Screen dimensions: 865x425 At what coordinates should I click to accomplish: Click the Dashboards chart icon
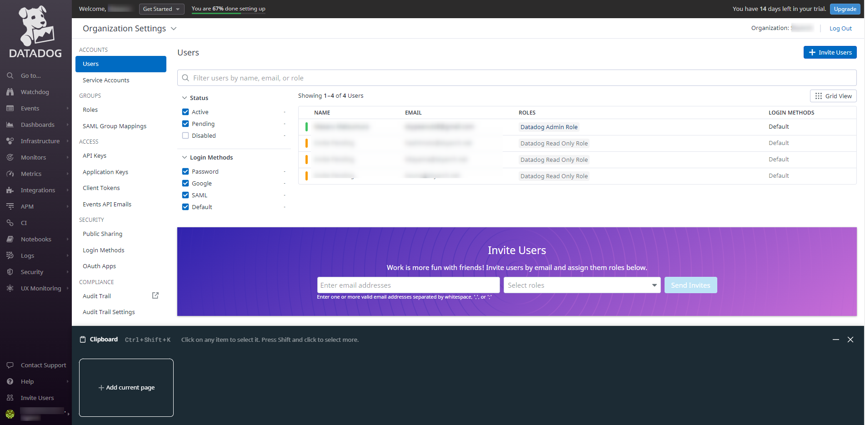[x=10, y=125]
